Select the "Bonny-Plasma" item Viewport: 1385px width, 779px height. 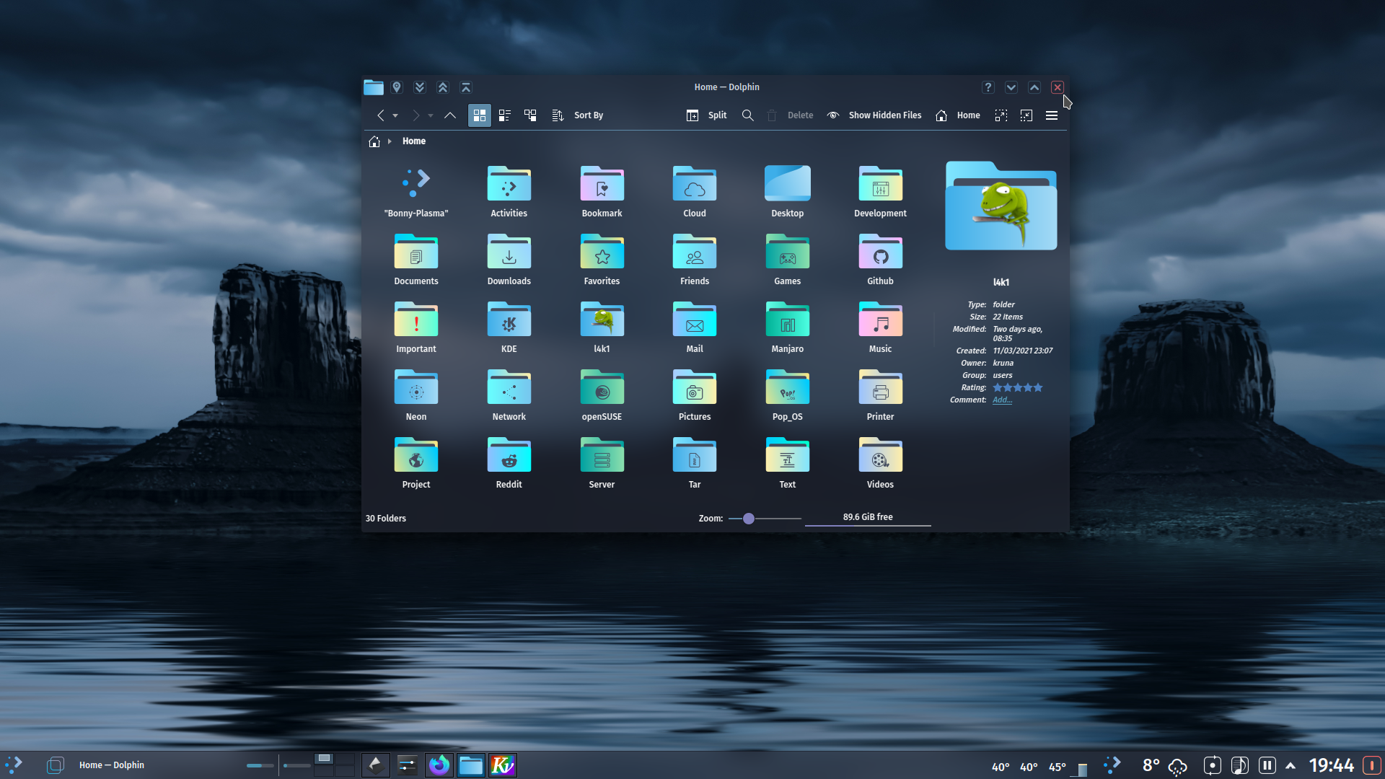click(x=416, y=192)
